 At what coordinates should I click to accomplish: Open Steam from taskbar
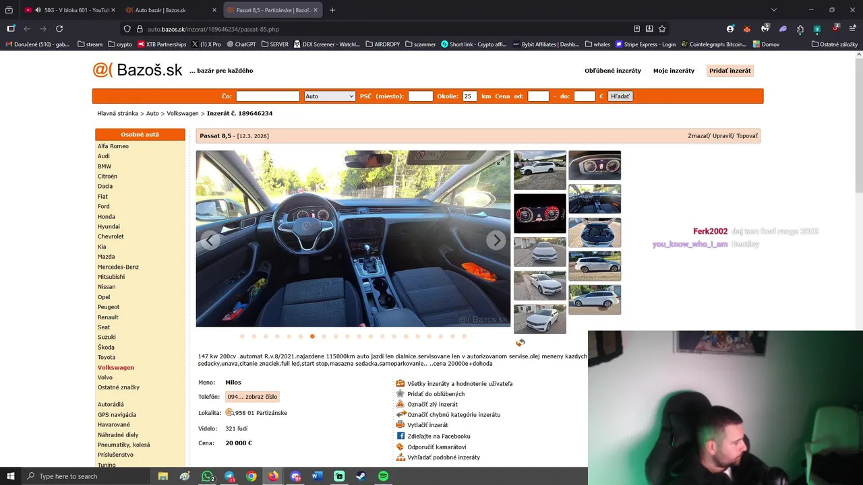coord(361,476)
